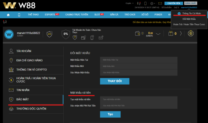Click the megaphone announcement icon in top header
This screenshot has width=208, height=123.
(x=138, y=3)
